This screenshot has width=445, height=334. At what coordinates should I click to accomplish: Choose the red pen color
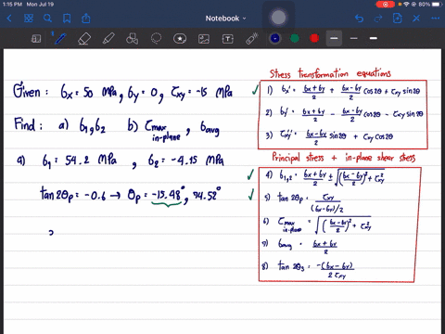(x=314, y=38)
